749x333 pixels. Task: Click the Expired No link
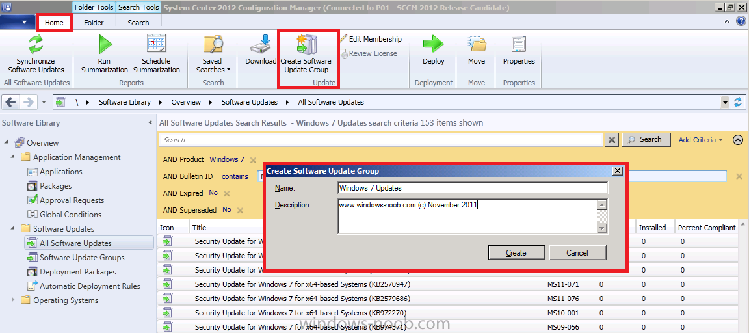coord(213,193)
